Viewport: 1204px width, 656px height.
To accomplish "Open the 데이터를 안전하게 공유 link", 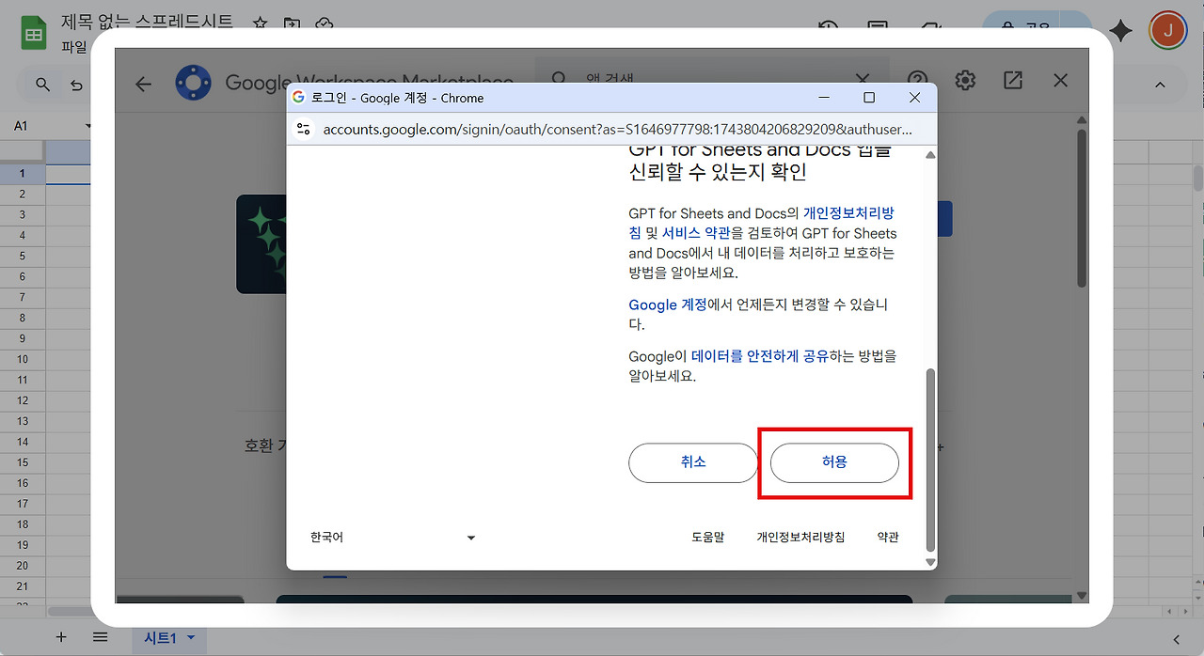I will point(759,356).
